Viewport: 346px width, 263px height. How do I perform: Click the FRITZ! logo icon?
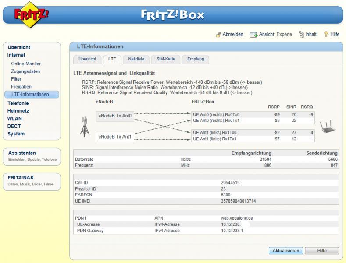click(x=31, y=15)
